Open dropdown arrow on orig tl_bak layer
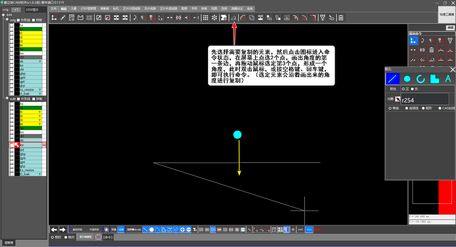The width and height of the screenshot is (456, 247). 40,94
